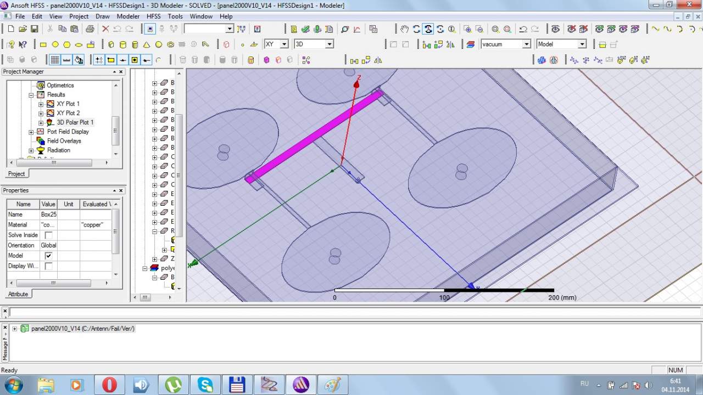
Task: Select 3D Polar Plot 1 in tree
Action: [x=75, y=122]
